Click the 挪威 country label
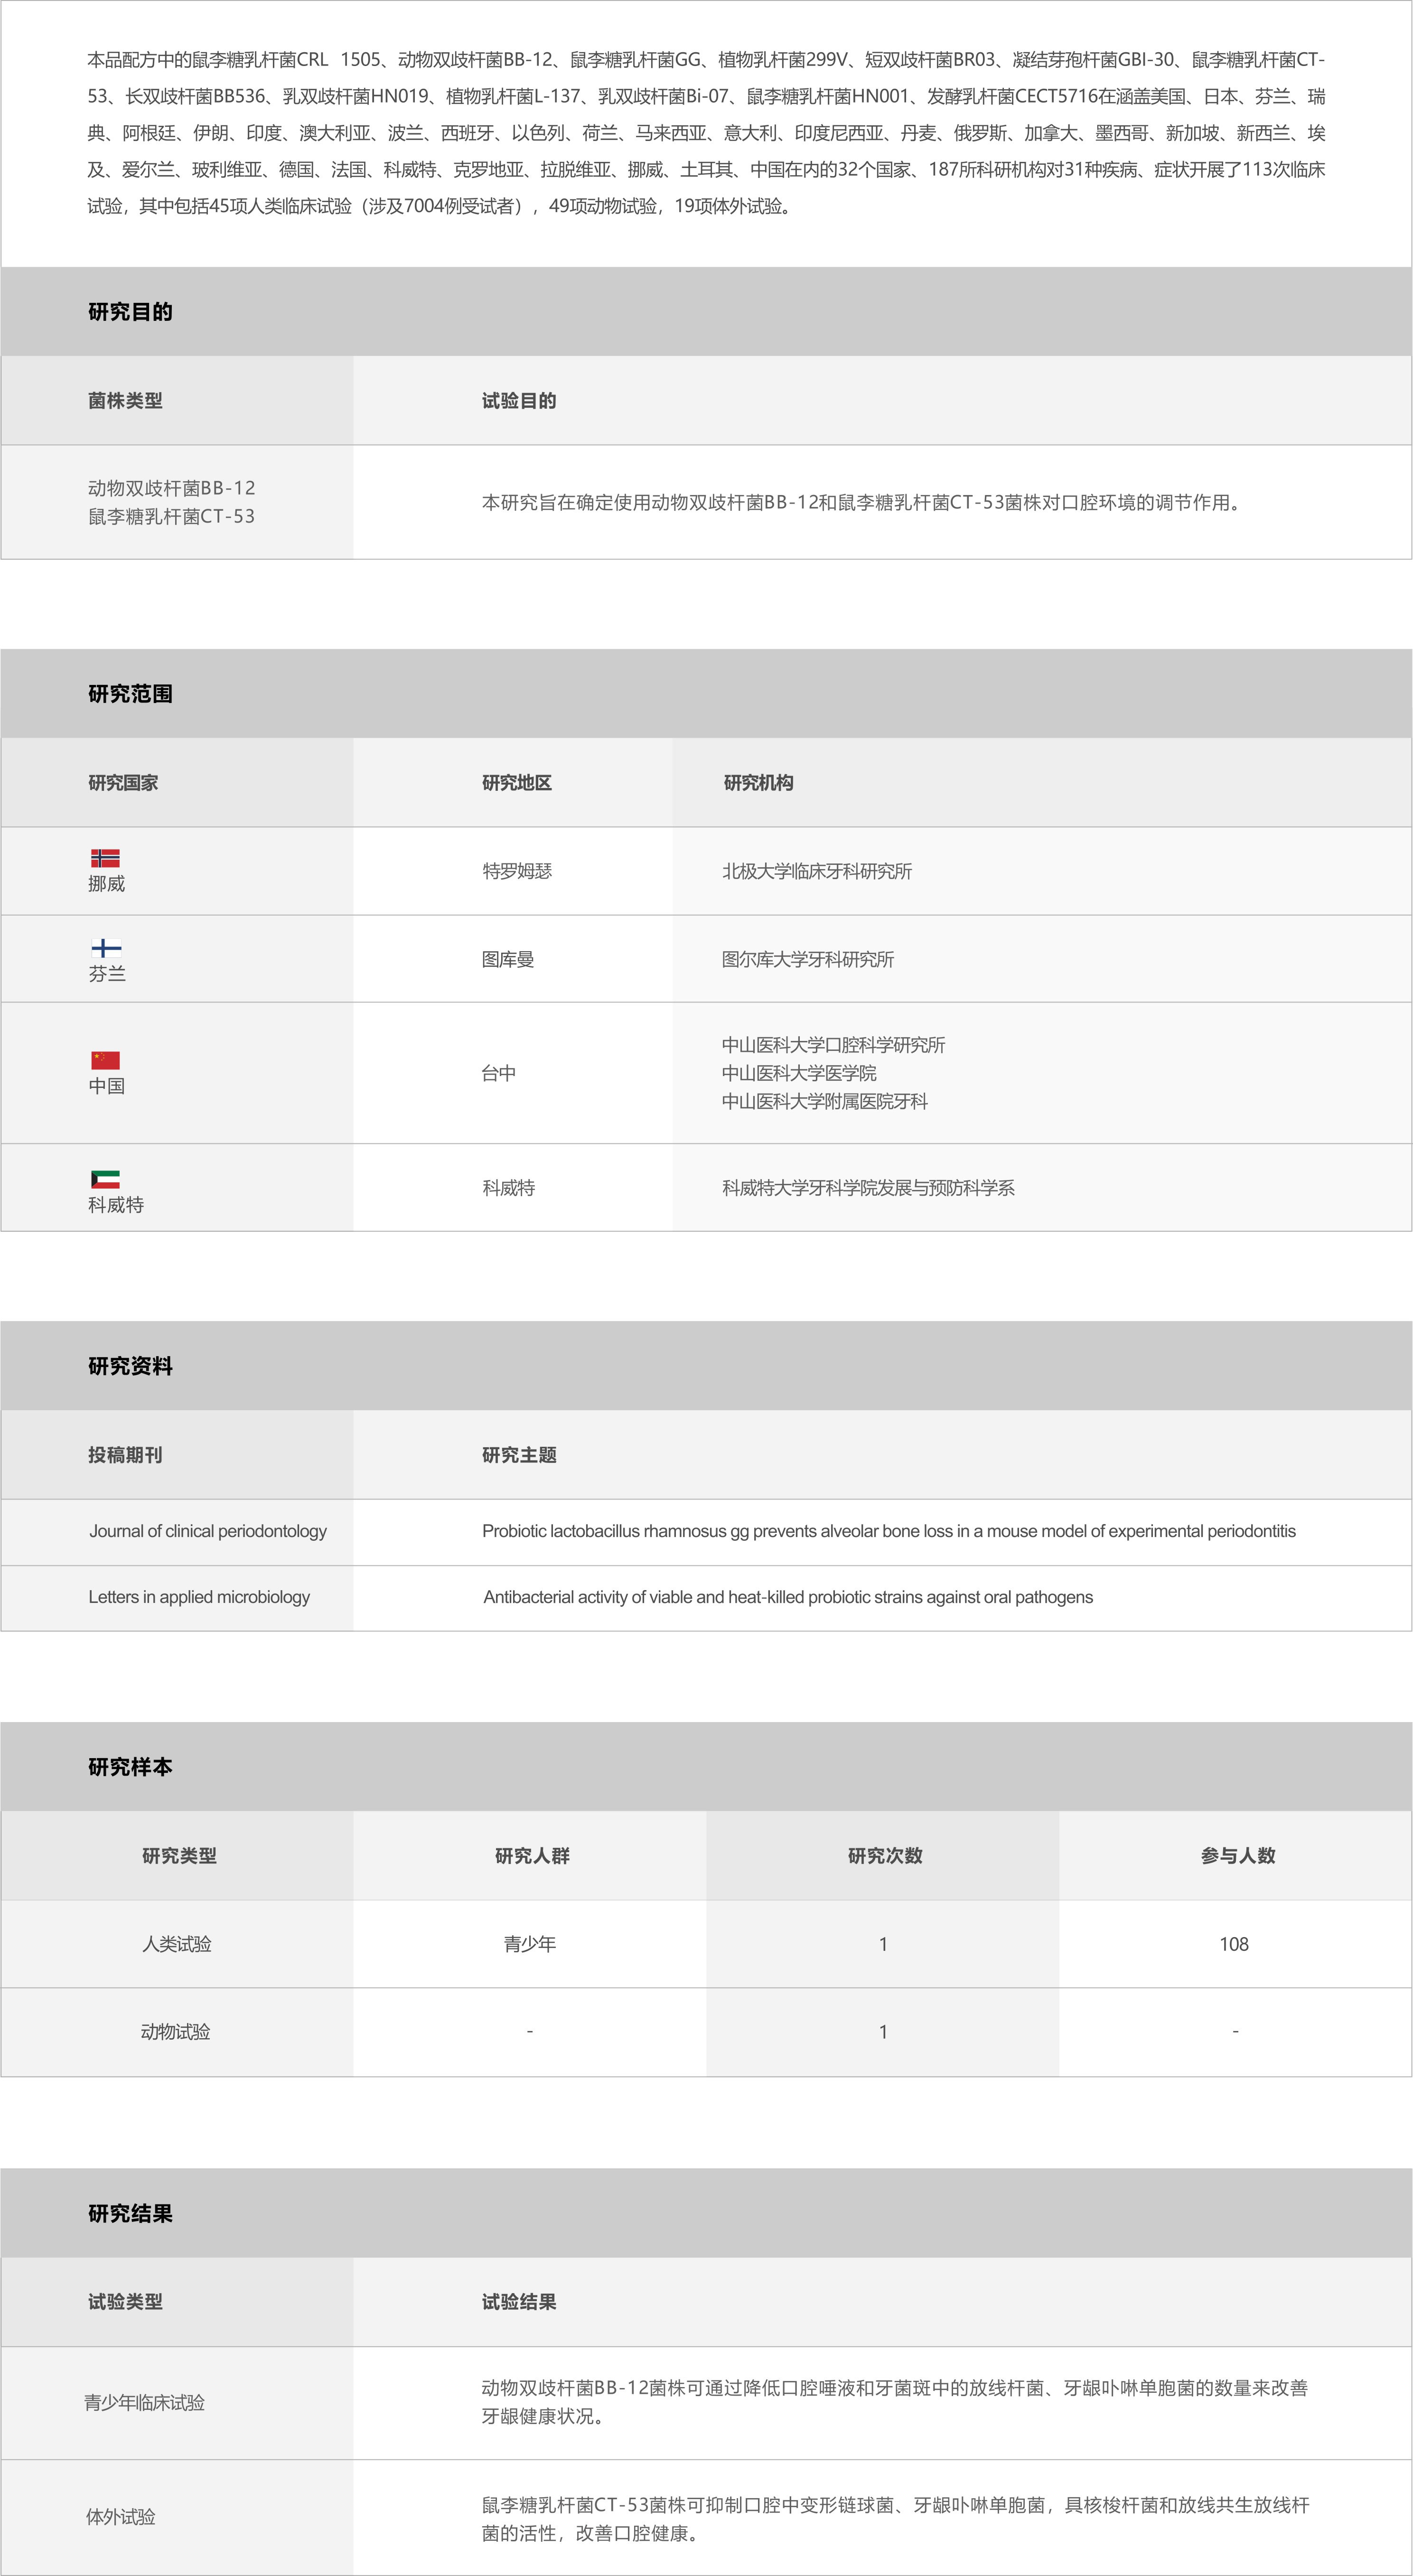This screenshot has height=2576, width=1413. (106, 884)
